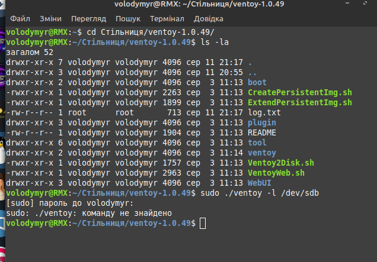Click the file size 2263
Viewport: 377px width, 262px height.
click(172, 92)
